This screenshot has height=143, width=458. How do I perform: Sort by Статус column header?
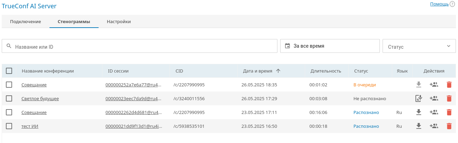[361, 71]
